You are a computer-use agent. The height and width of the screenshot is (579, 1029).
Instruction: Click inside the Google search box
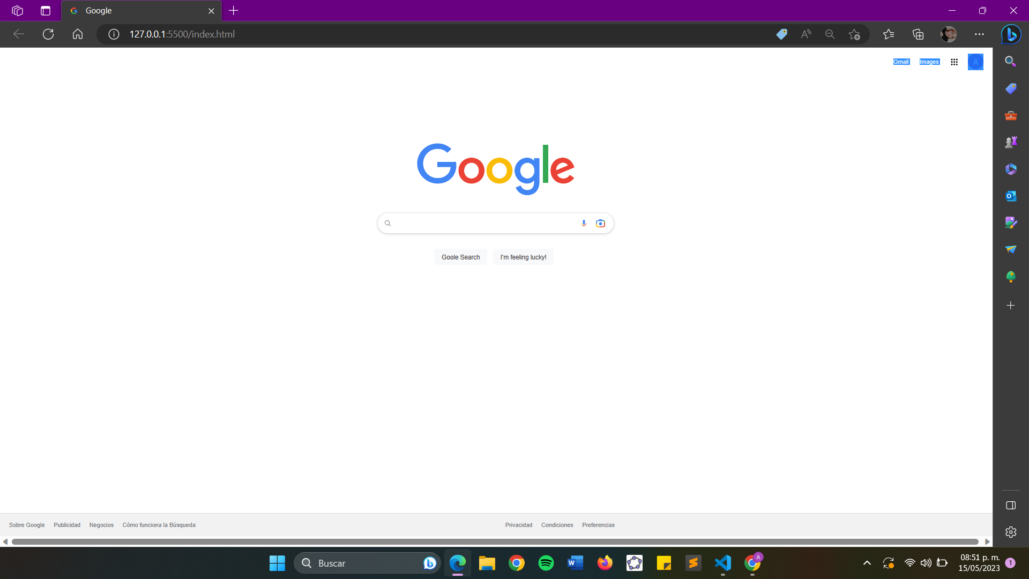(x=482, y=223)
